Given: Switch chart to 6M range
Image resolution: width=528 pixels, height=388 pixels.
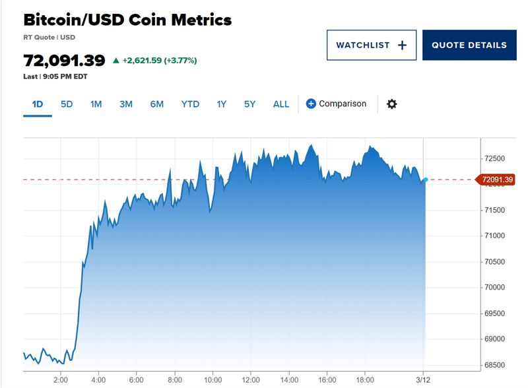Looking at the screenshot, I should tap(156, 104).
